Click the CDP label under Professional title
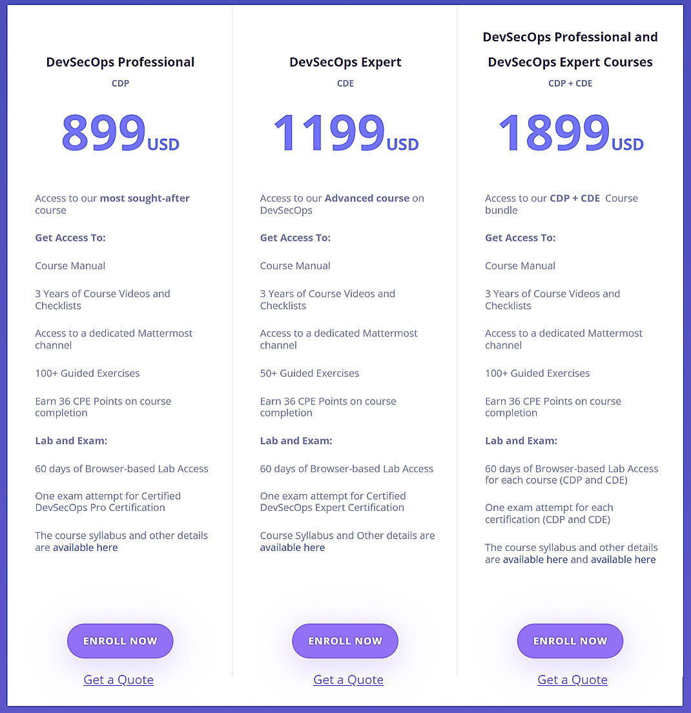Viewport: 691px width, 713px height. coord(120,83)
